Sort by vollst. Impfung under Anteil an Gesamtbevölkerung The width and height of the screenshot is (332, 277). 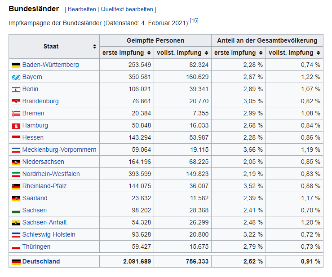tap(318, 53)
